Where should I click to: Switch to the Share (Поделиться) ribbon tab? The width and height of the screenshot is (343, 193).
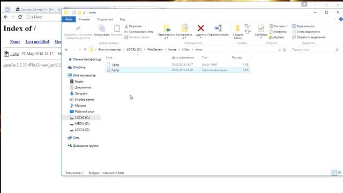pos(105,19)
